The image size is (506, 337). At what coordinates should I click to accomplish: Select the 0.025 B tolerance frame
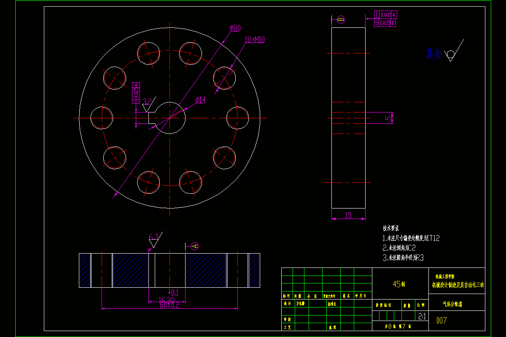(385, 23)
